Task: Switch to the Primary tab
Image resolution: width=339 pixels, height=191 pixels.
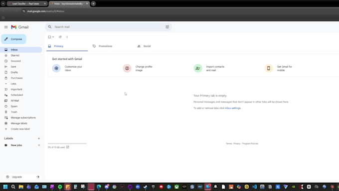Action: 67,46
